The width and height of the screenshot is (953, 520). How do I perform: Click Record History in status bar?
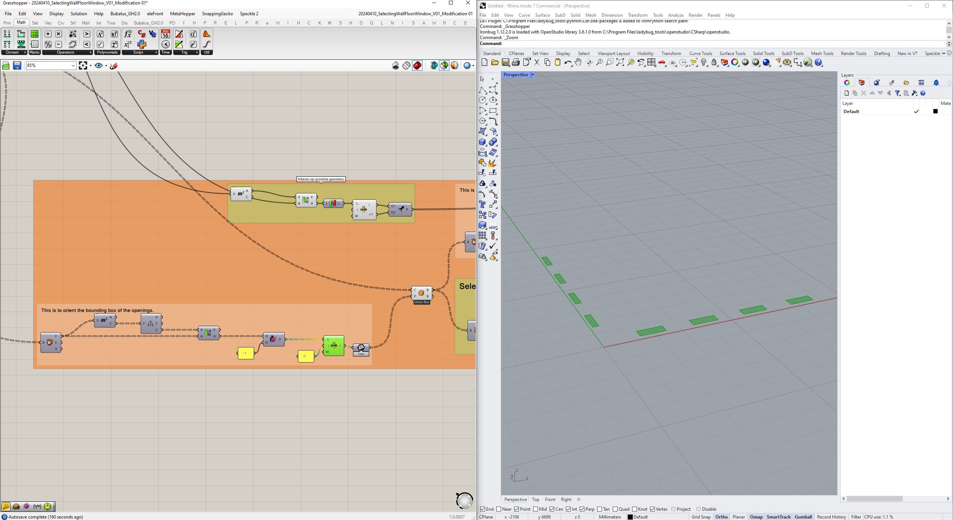pyautogui.click(x=831, y=517)
